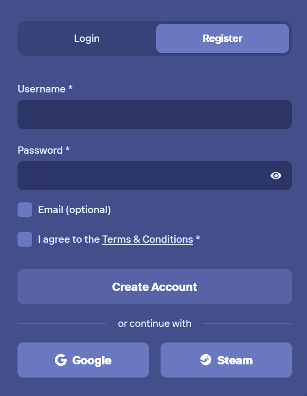Click the Steam logo icon
The height and width of the screenshot is (396, 307).
pyautogui.click(x=206, y=360)
